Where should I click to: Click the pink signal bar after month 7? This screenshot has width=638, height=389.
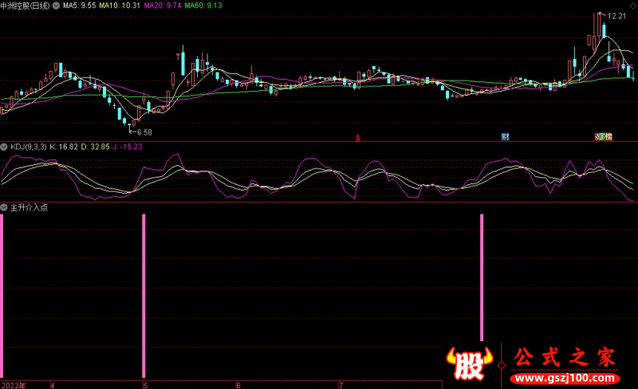click(x=482, y=277)
